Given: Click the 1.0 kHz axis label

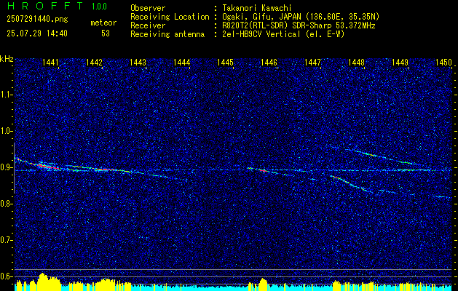Looking at the screenshot, I should 7,131.
